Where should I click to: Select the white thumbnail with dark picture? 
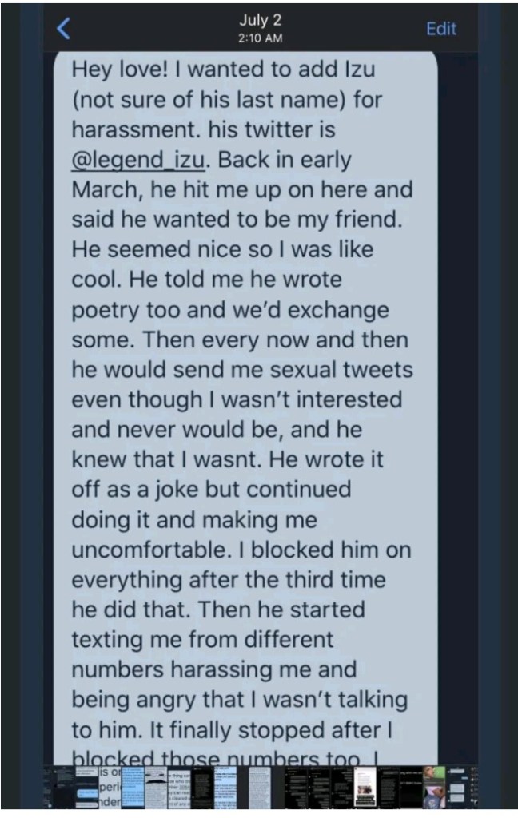click(365, 788)
